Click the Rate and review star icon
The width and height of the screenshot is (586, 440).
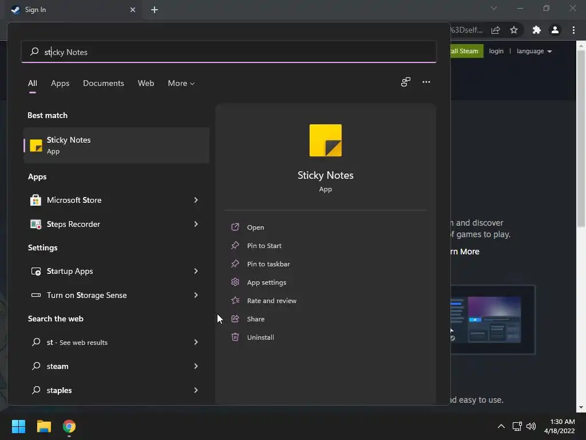pyautogui.click(x=235, y=300)
